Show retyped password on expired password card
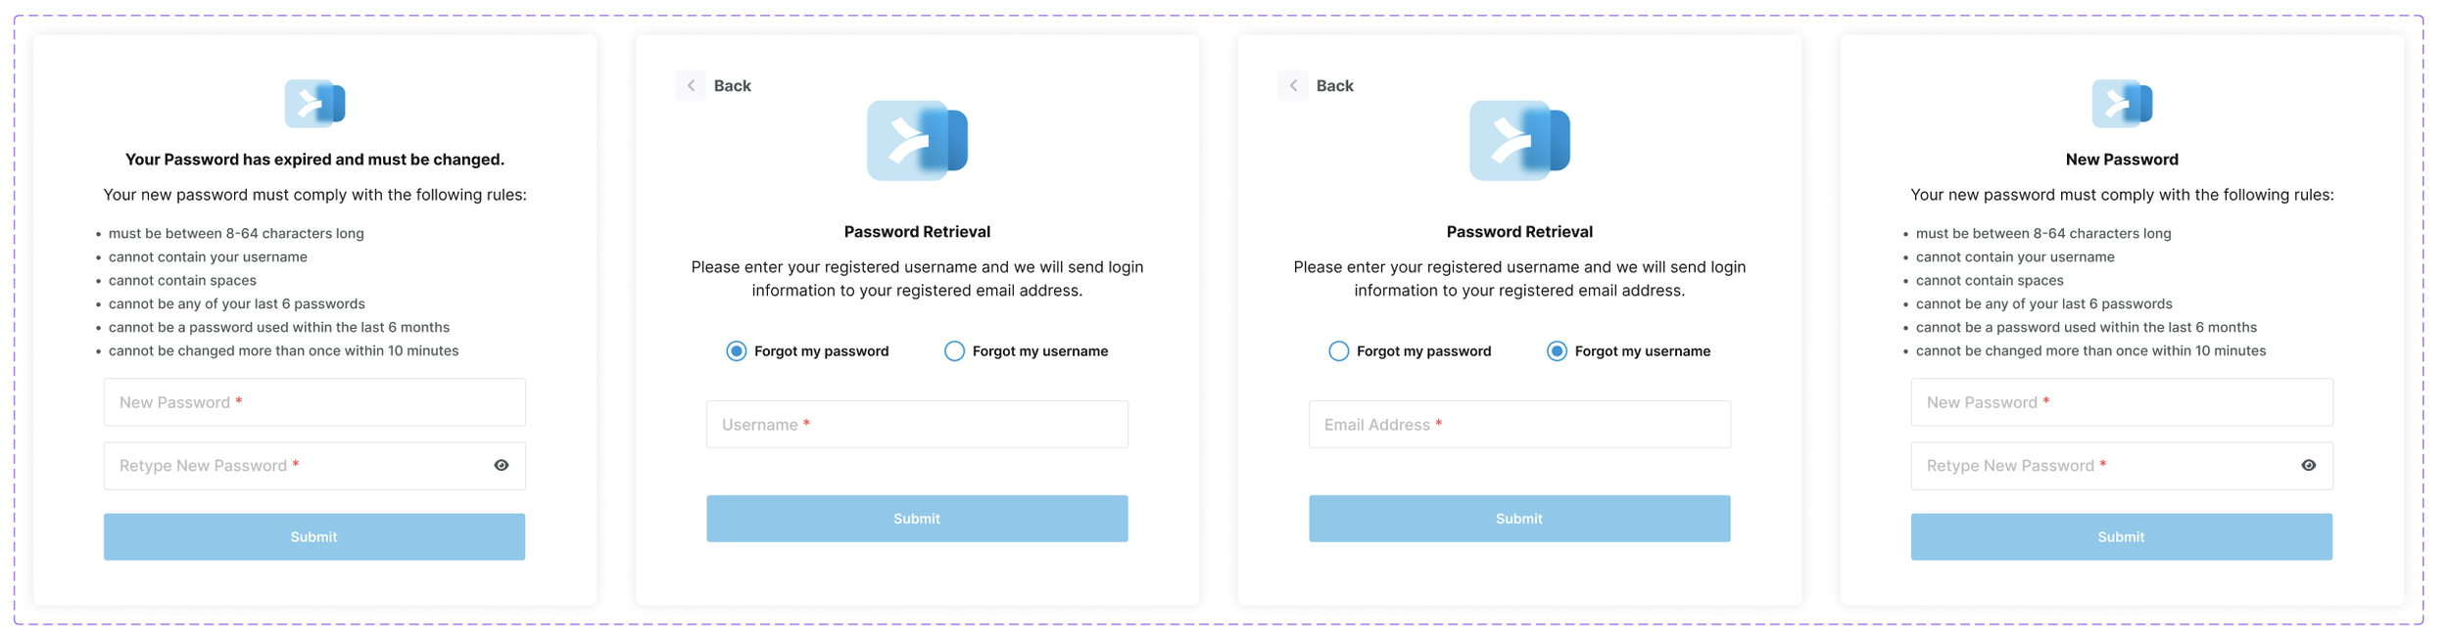2449x644 pixels. [501, 466]
